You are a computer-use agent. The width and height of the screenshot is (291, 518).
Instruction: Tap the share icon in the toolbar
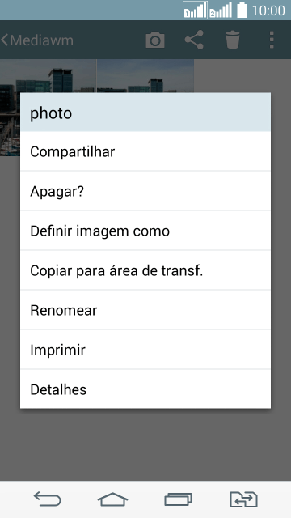pos(194,40)
